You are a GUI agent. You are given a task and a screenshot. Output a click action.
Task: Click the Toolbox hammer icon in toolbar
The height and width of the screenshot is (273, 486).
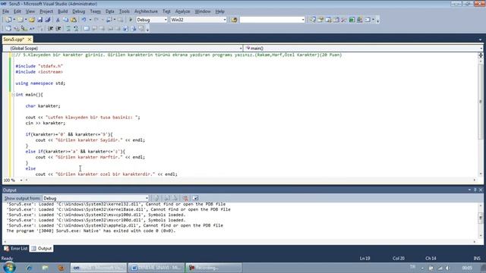344,20
